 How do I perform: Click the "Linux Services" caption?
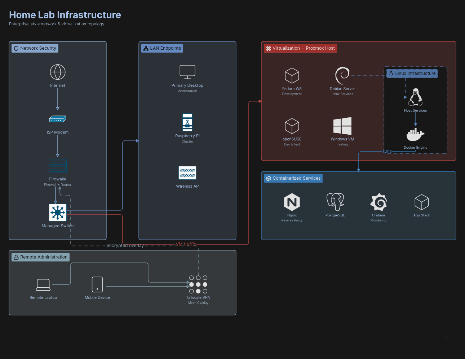pyautogui.click(x=342, y=94)
